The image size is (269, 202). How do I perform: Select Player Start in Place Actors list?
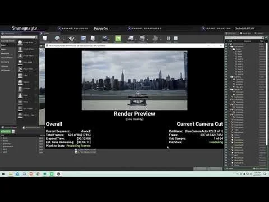click(27, 69)
